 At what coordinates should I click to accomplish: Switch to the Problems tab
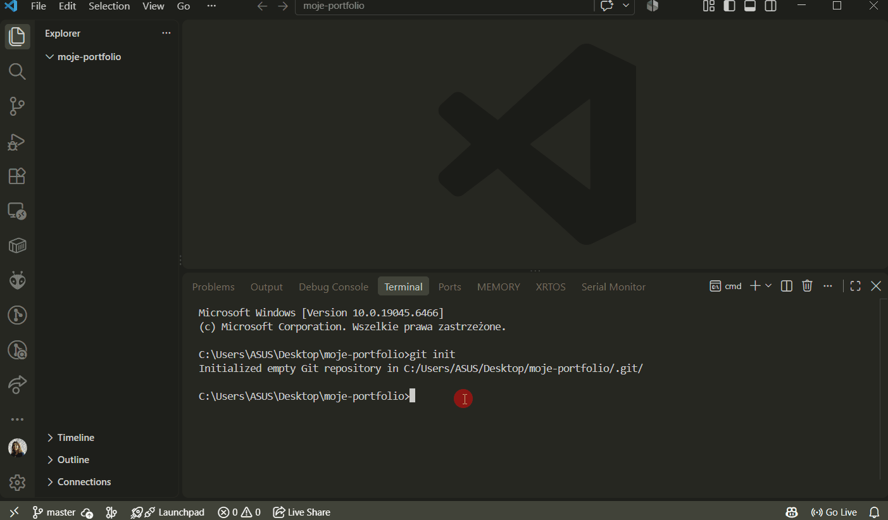213,287
